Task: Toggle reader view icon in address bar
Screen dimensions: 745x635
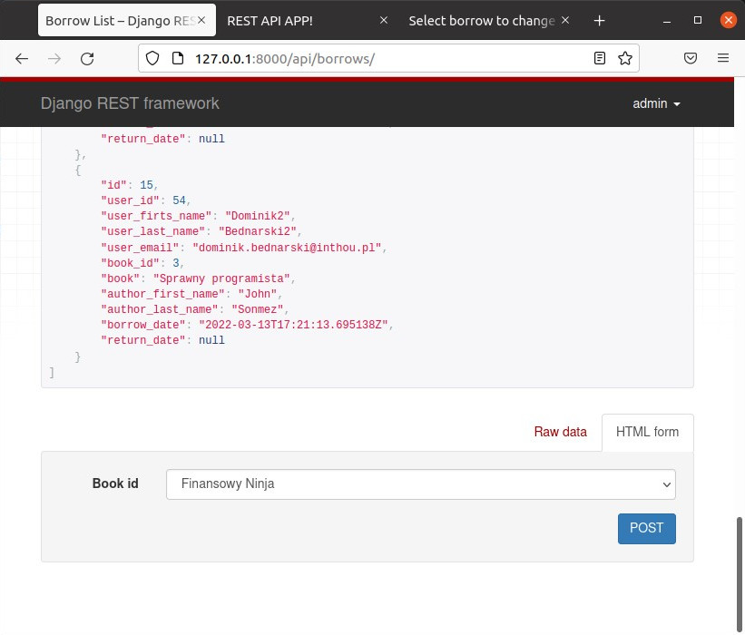Action: pos(600,58)
